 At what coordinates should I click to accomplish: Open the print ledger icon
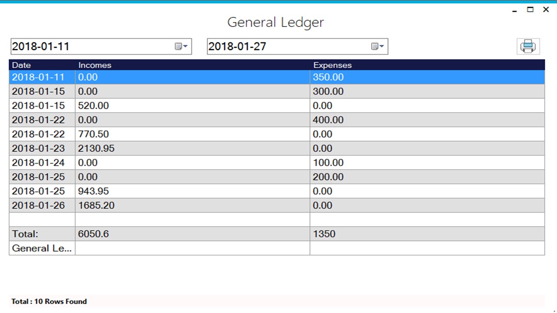coord(528,46)
